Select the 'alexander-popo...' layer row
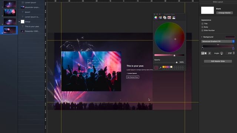 (31, 7)
